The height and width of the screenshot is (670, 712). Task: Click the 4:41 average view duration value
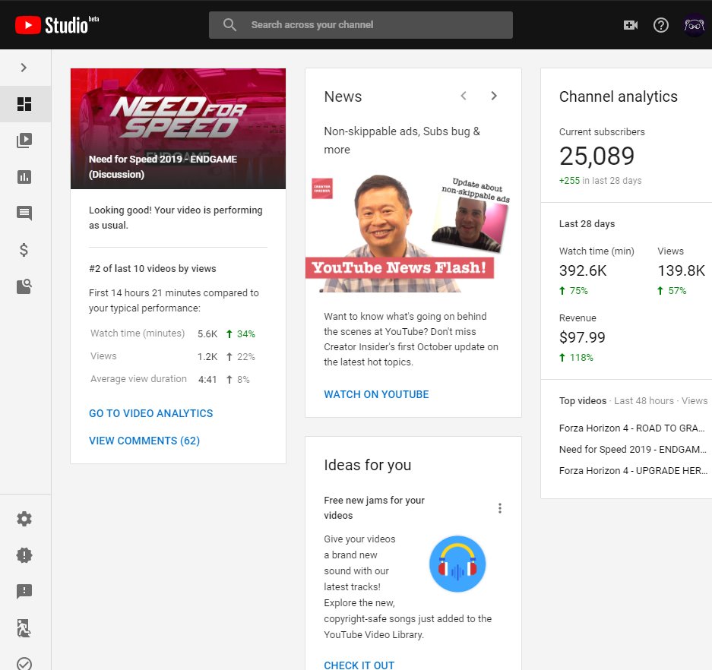pyautogui.click(x=207, y=380)
